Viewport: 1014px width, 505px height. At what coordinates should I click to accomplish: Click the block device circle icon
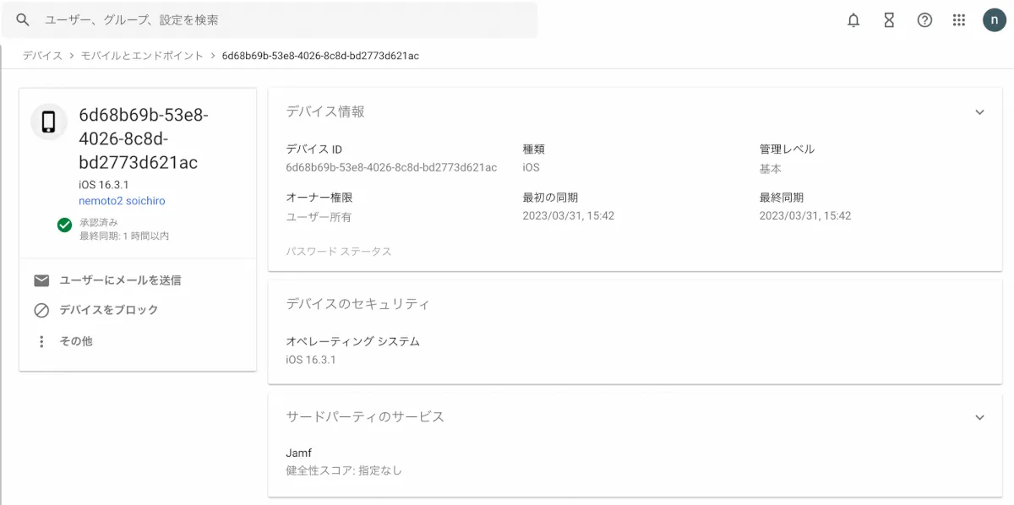41,311
